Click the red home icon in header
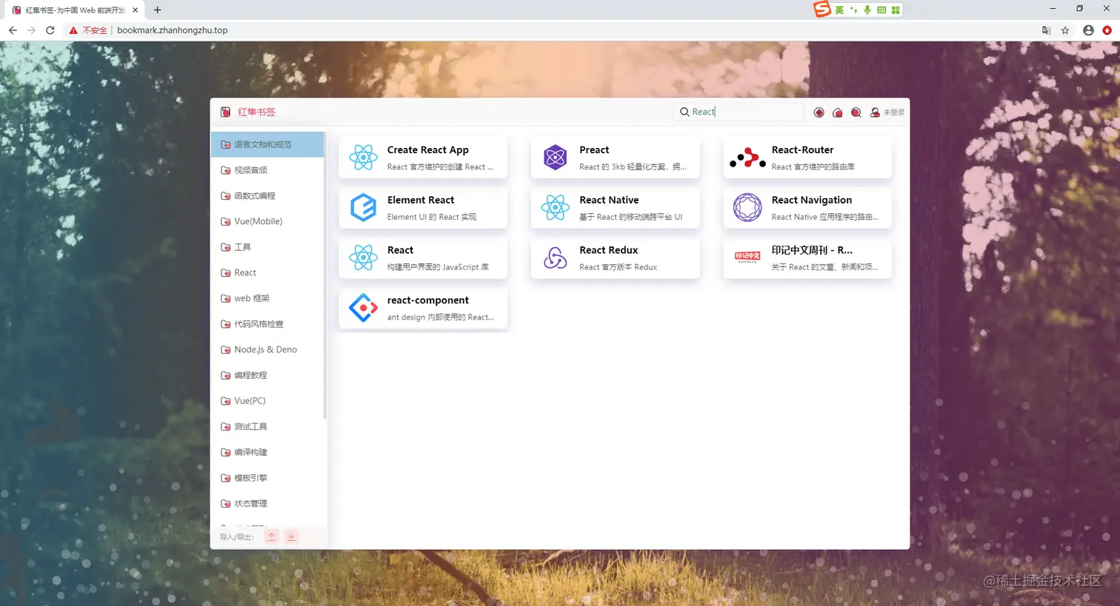 tap(837, 112)
